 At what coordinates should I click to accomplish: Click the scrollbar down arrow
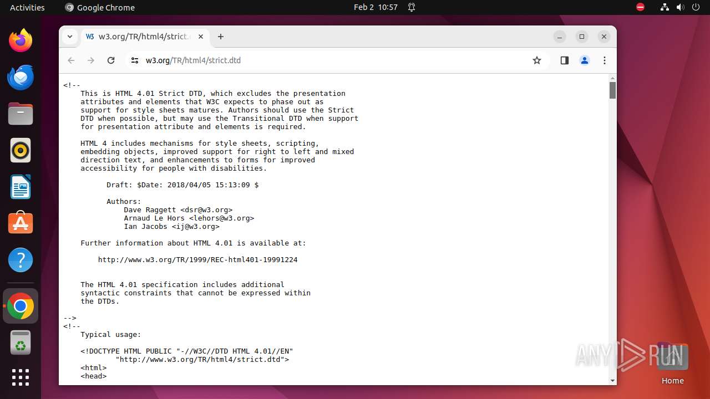click(612, 381)
